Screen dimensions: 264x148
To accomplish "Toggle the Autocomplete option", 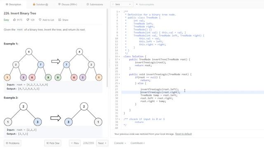I will coord(145,5).
